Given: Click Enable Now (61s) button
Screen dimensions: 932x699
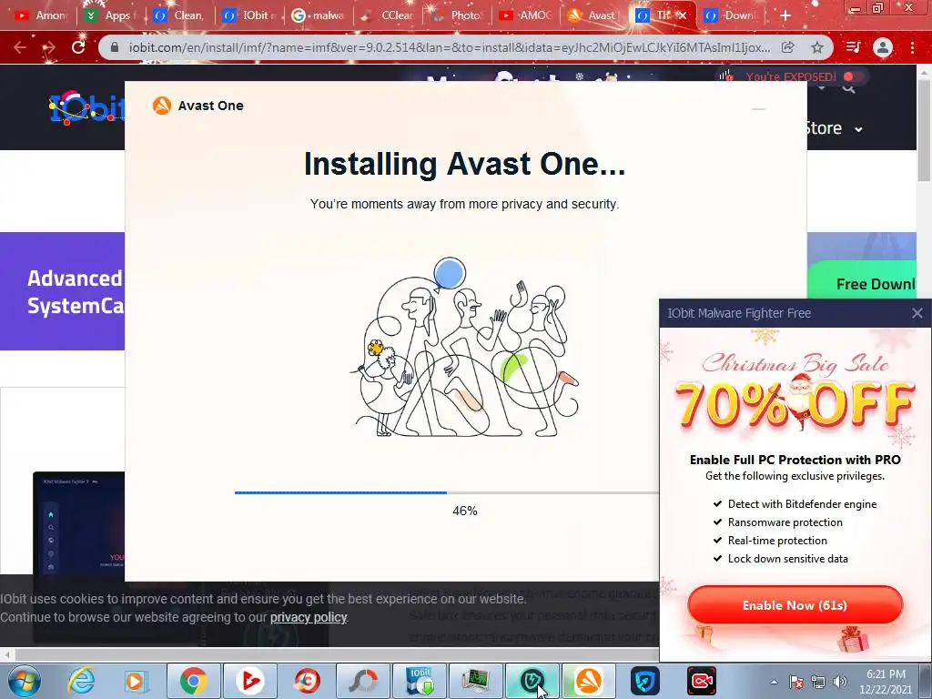Looking at the screenshot, I should pos(795,605).
